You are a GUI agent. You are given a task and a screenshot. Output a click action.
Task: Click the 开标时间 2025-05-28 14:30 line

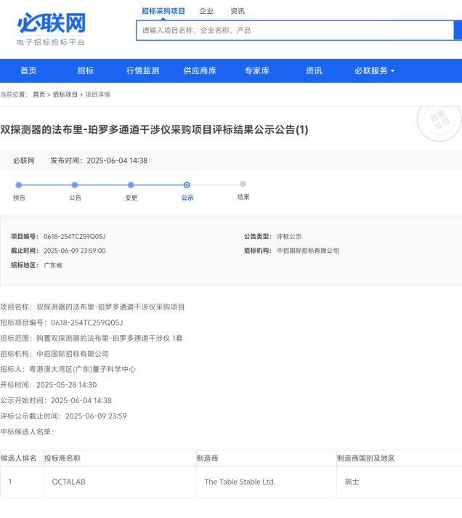[x=49, y=385]
